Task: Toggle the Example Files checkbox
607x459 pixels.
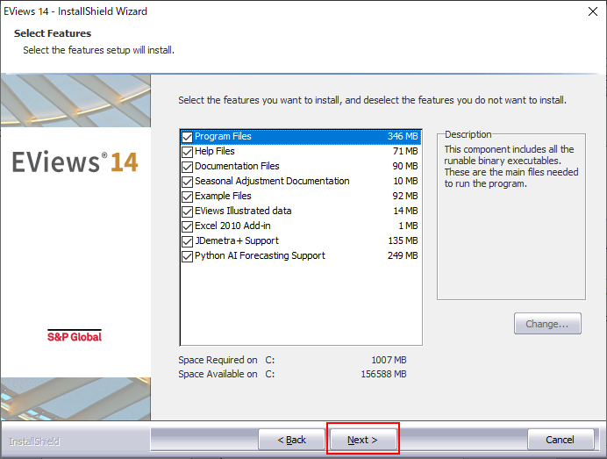Action: [x=188, y=197]
